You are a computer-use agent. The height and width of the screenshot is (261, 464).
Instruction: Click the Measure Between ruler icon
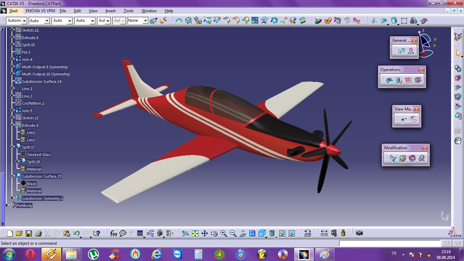tap(324, 233)
